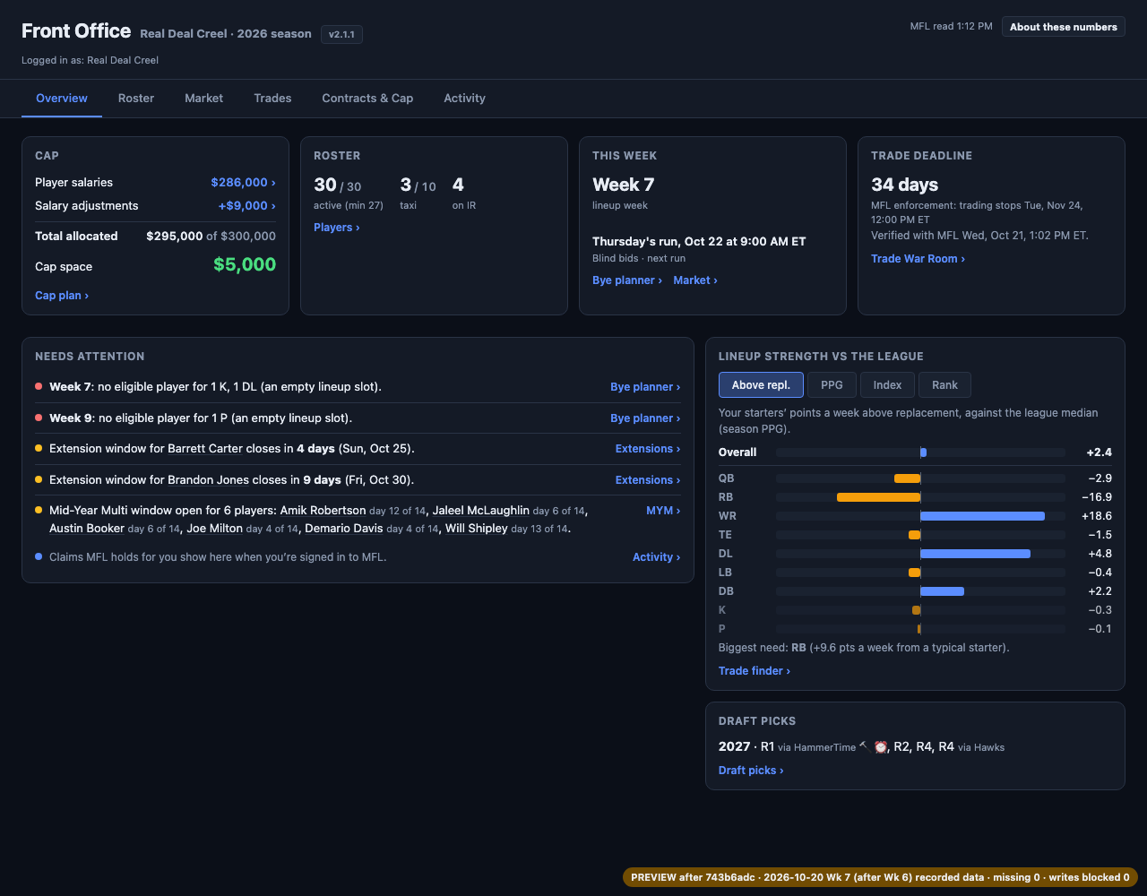
Task: Open the Trade finder link
Action: tap(755, 671)
